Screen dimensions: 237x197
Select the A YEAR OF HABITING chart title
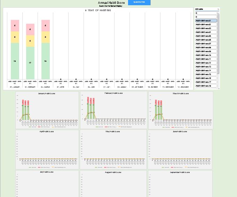click(98, 10)
